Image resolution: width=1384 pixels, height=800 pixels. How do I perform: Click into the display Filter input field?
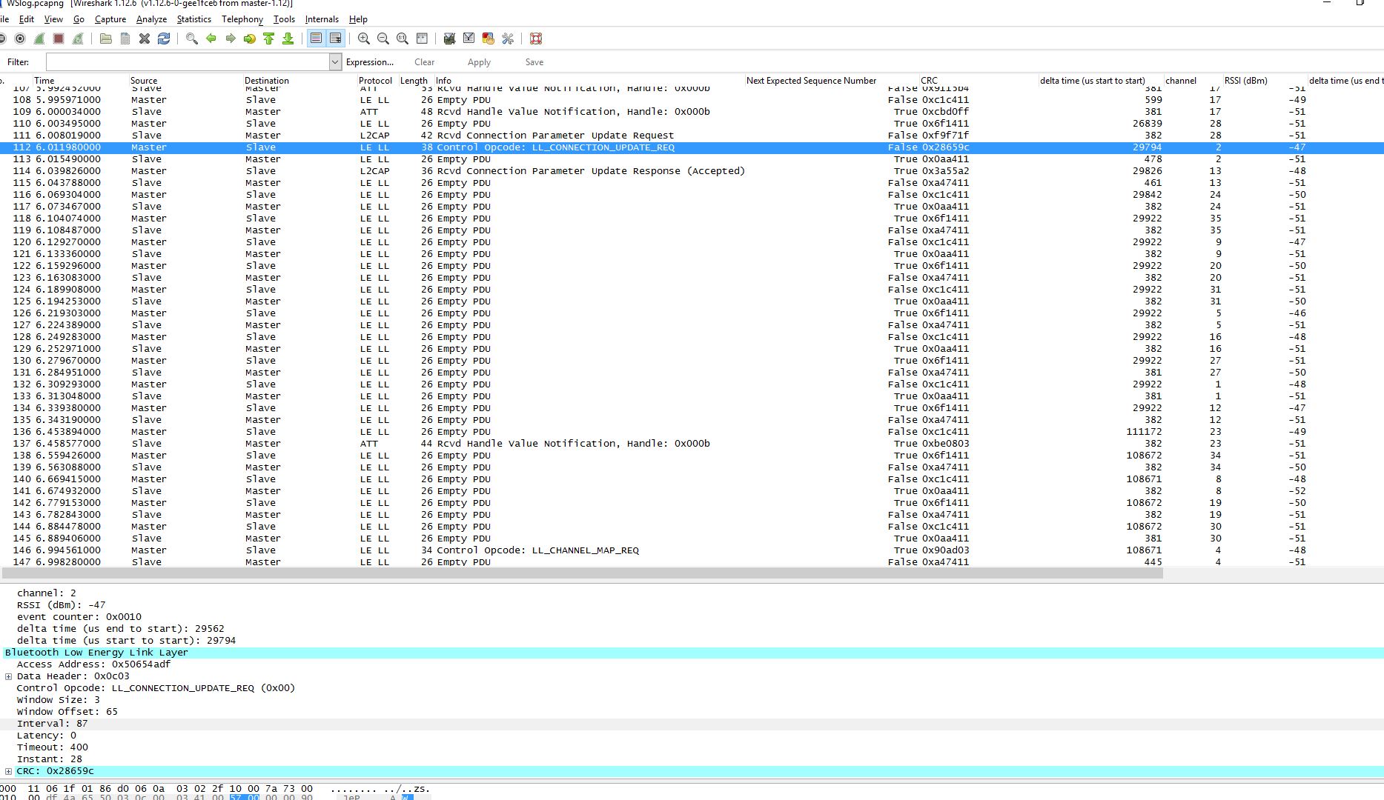click(x=188, y=62)
